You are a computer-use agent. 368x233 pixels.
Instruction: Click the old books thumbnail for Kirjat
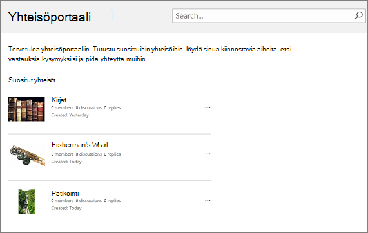(x=26, y=109)
